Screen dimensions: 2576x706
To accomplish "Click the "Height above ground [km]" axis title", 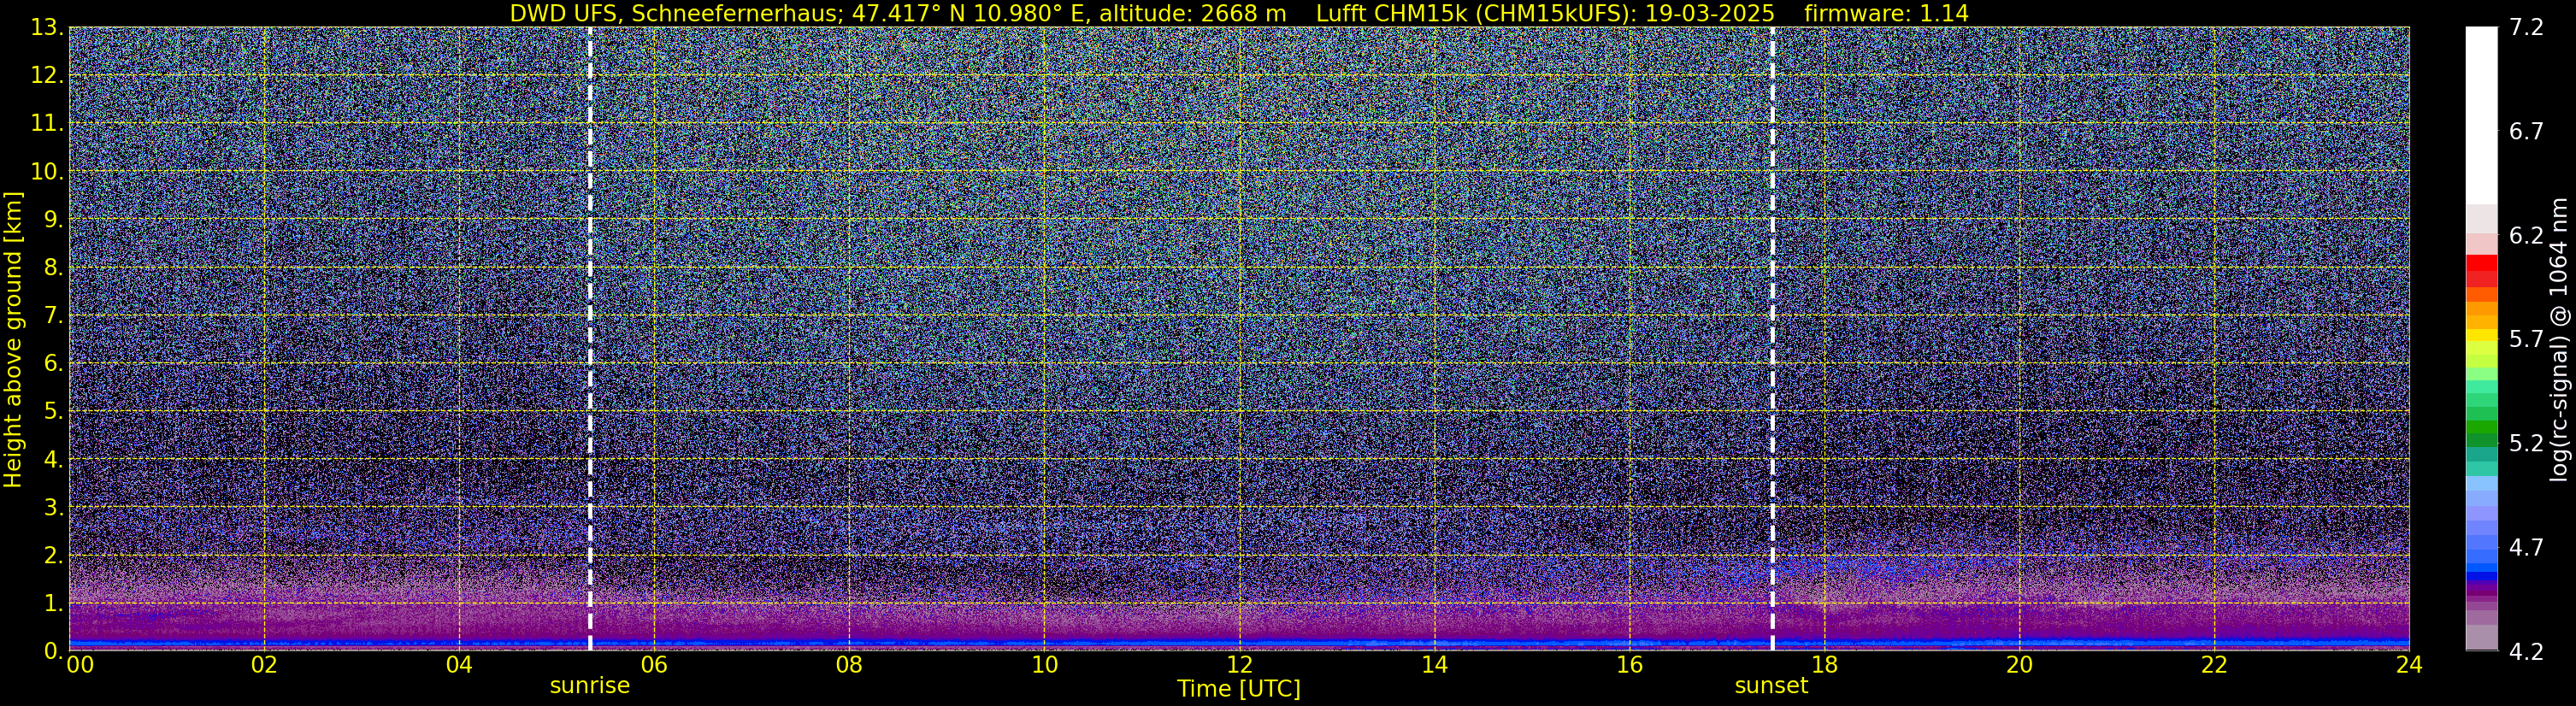I will pos(13,339).
